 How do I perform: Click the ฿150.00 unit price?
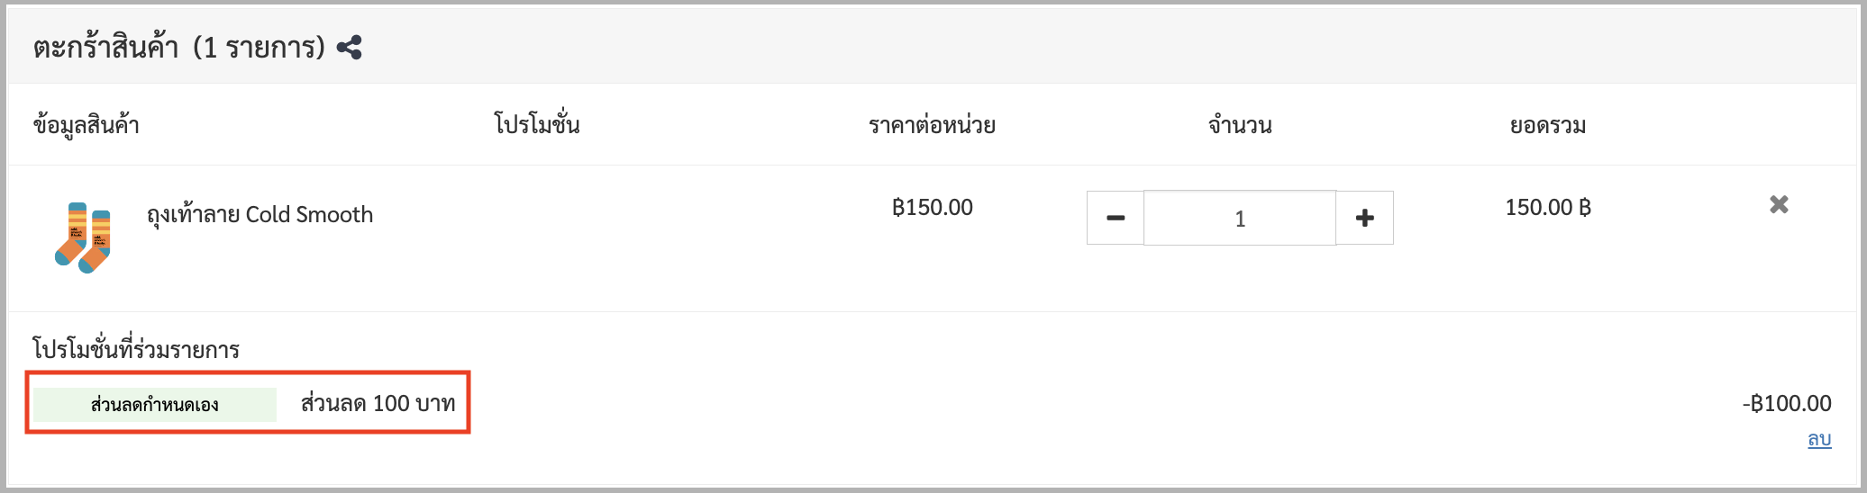(933, 208)
